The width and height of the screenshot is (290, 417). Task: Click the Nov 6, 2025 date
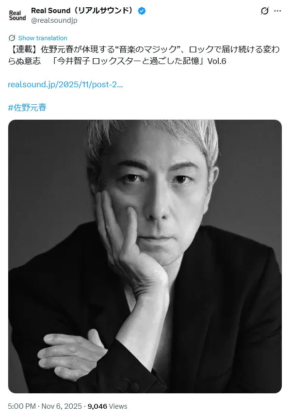coord(62,406)
